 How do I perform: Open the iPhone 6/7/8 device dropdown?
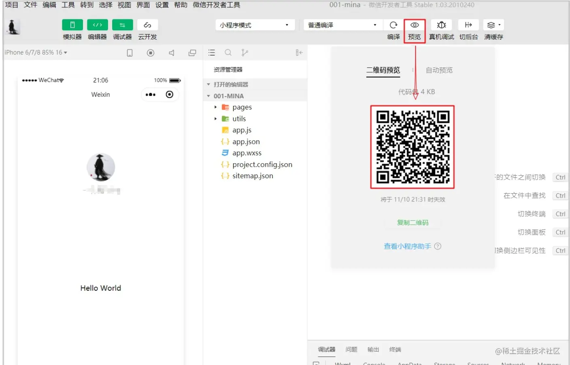point(36,53)
